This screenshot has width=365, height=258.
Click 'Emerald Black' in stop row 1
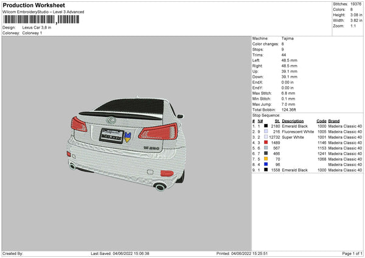point(294,126)
